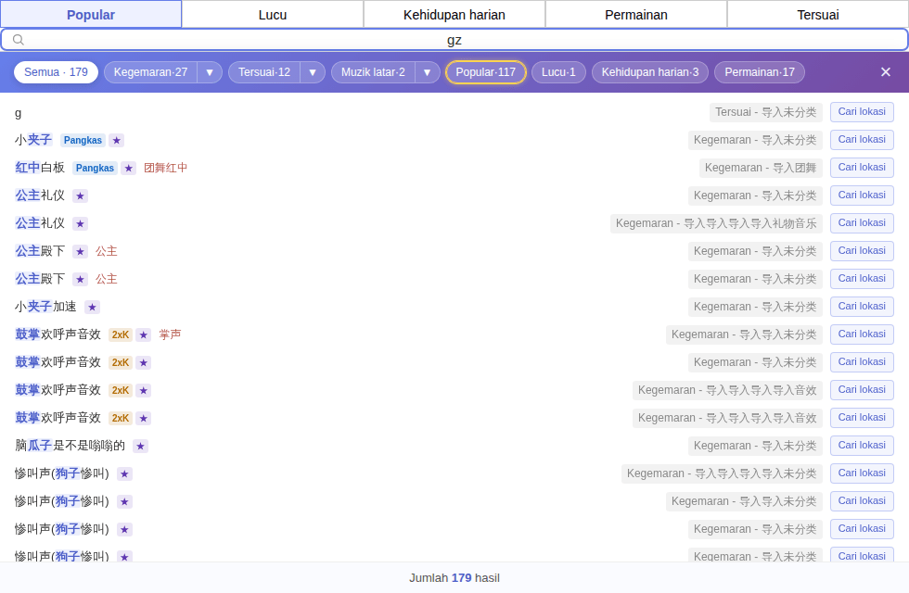
Task: Filter results by Tersuai·12 chip
Action: pos(264,72)
